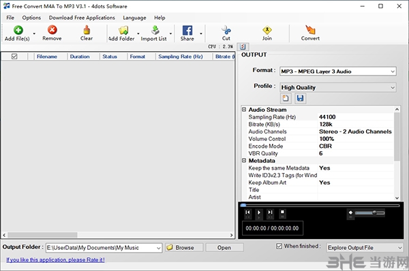
Task: Select the Bitrate value 128k
Action: tap(326, 125)
